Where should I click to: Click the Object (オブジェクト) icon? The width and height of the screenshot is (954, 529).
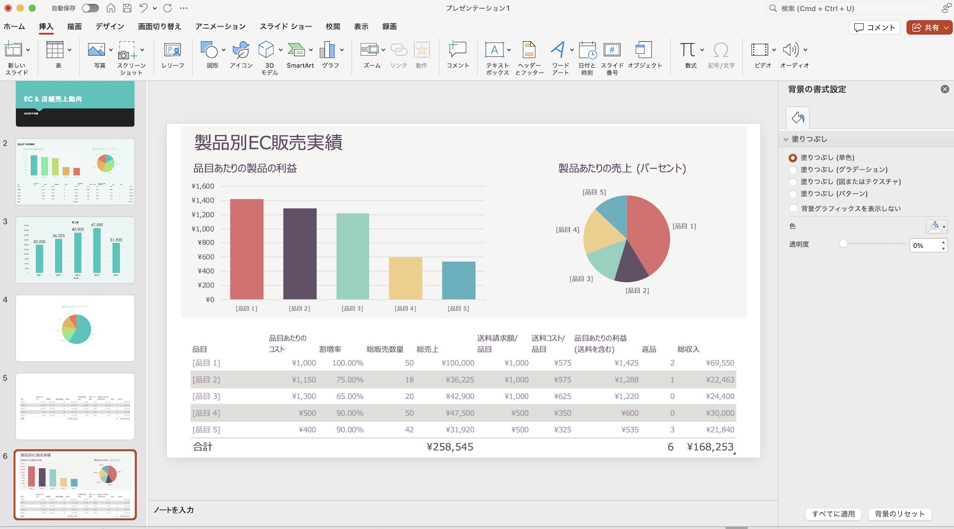pos(644,50)
